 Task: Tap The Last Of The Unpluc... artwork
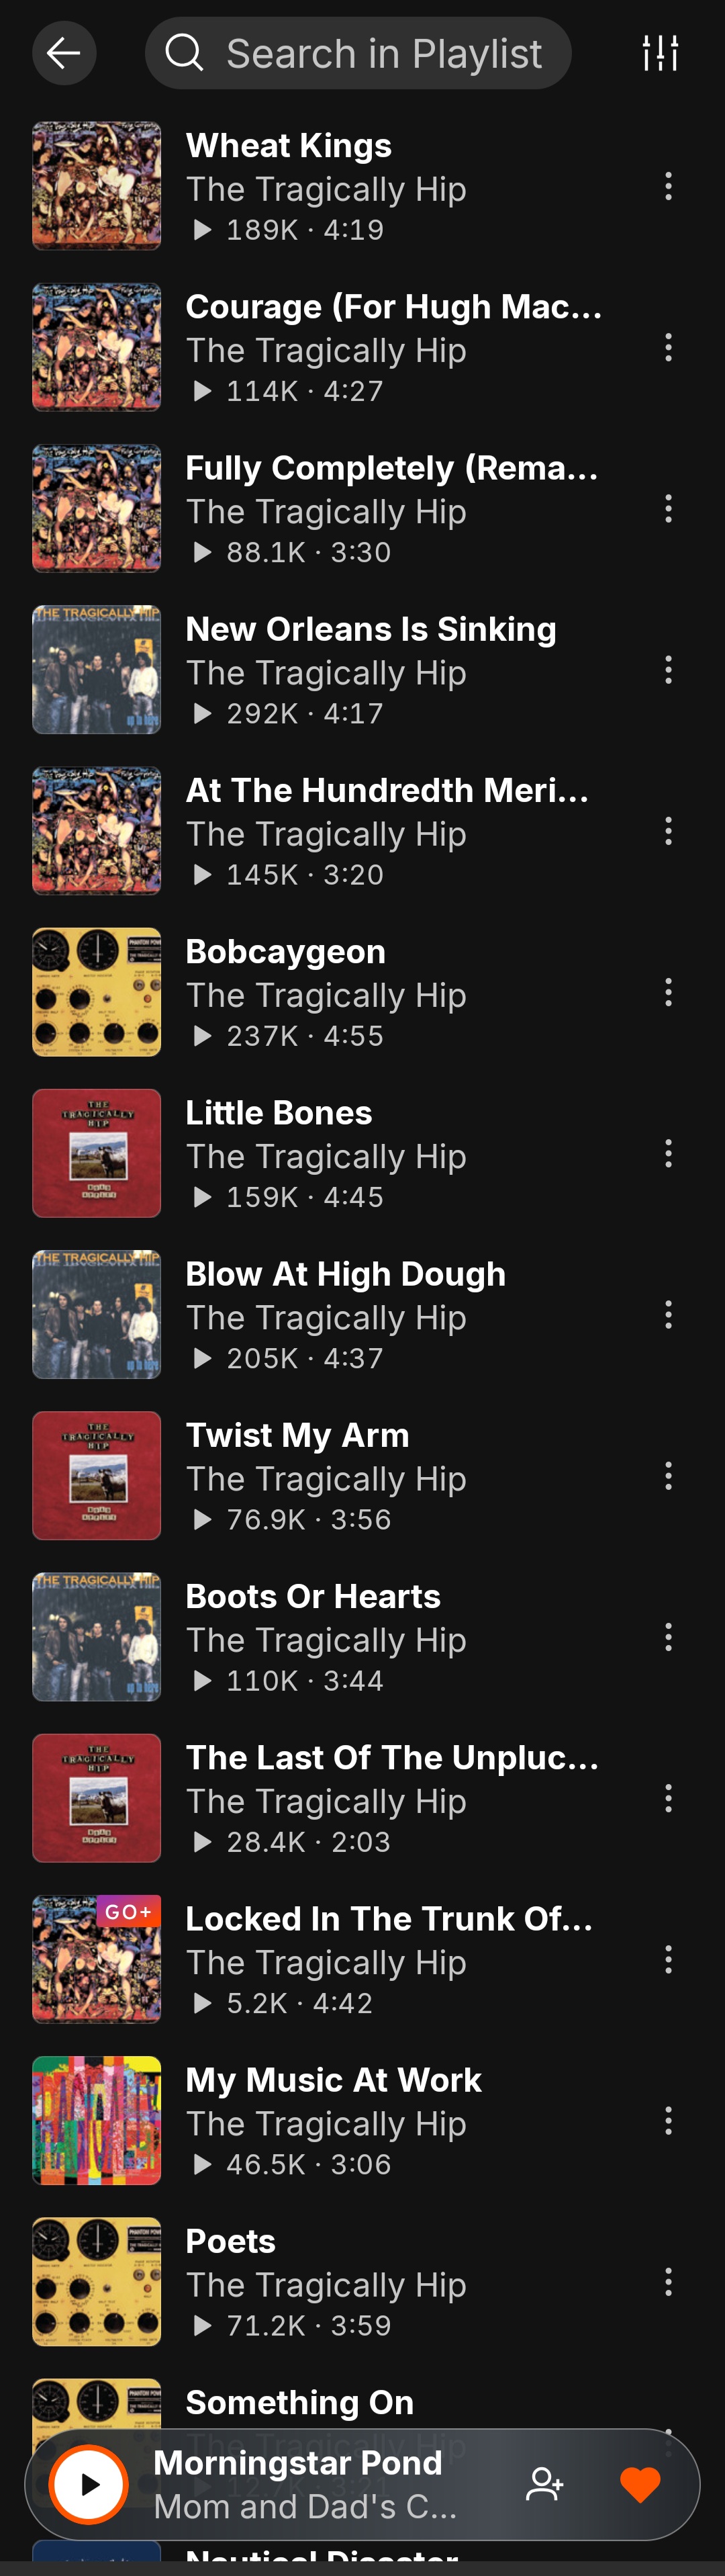[96, 1798]
